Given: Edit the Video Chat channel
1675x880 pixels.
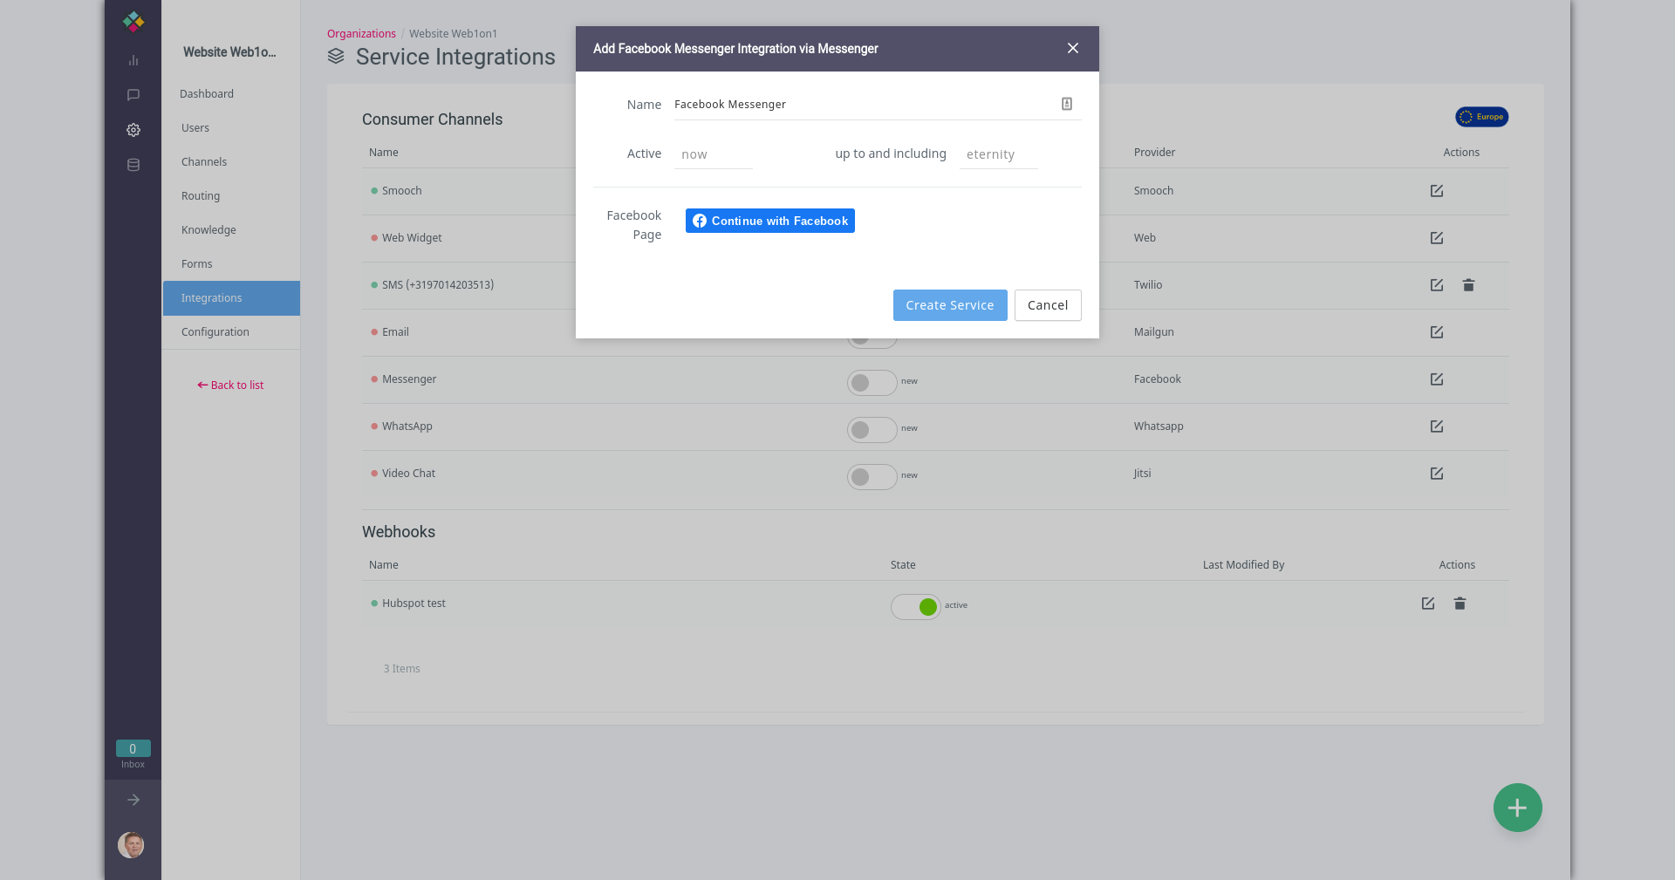Looking at the screenshot, I should coord(1437,474).
